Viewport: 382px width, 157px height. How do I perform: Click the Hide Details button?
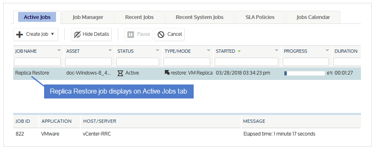coord(91,34)
